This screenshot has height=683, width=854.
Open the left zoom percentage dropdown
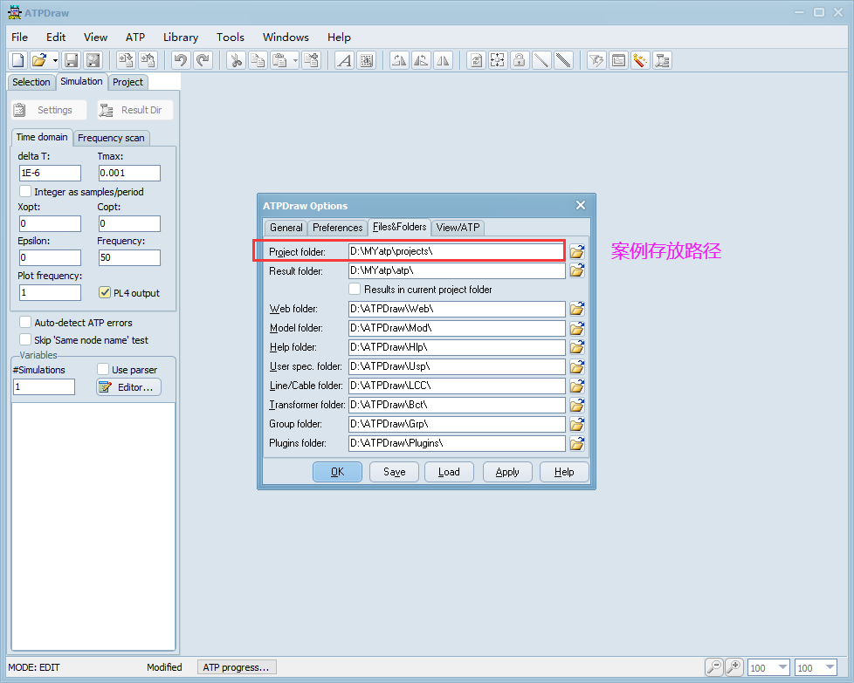(x=782, y=668)
